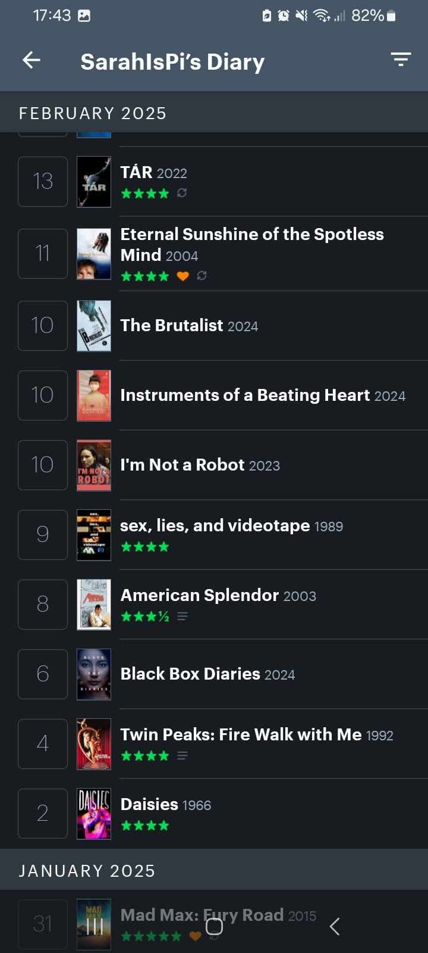428x953 pixels.
Task: Select day 13 date box for TÁR
Action: pos(43,182)
